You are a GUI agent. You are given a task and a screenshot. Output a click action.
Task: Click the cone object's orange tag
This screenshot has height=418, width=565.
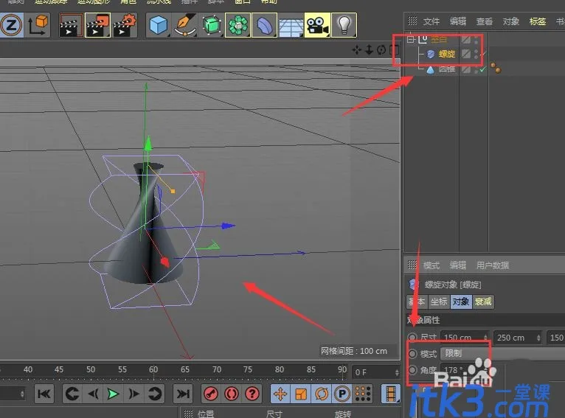496,68
